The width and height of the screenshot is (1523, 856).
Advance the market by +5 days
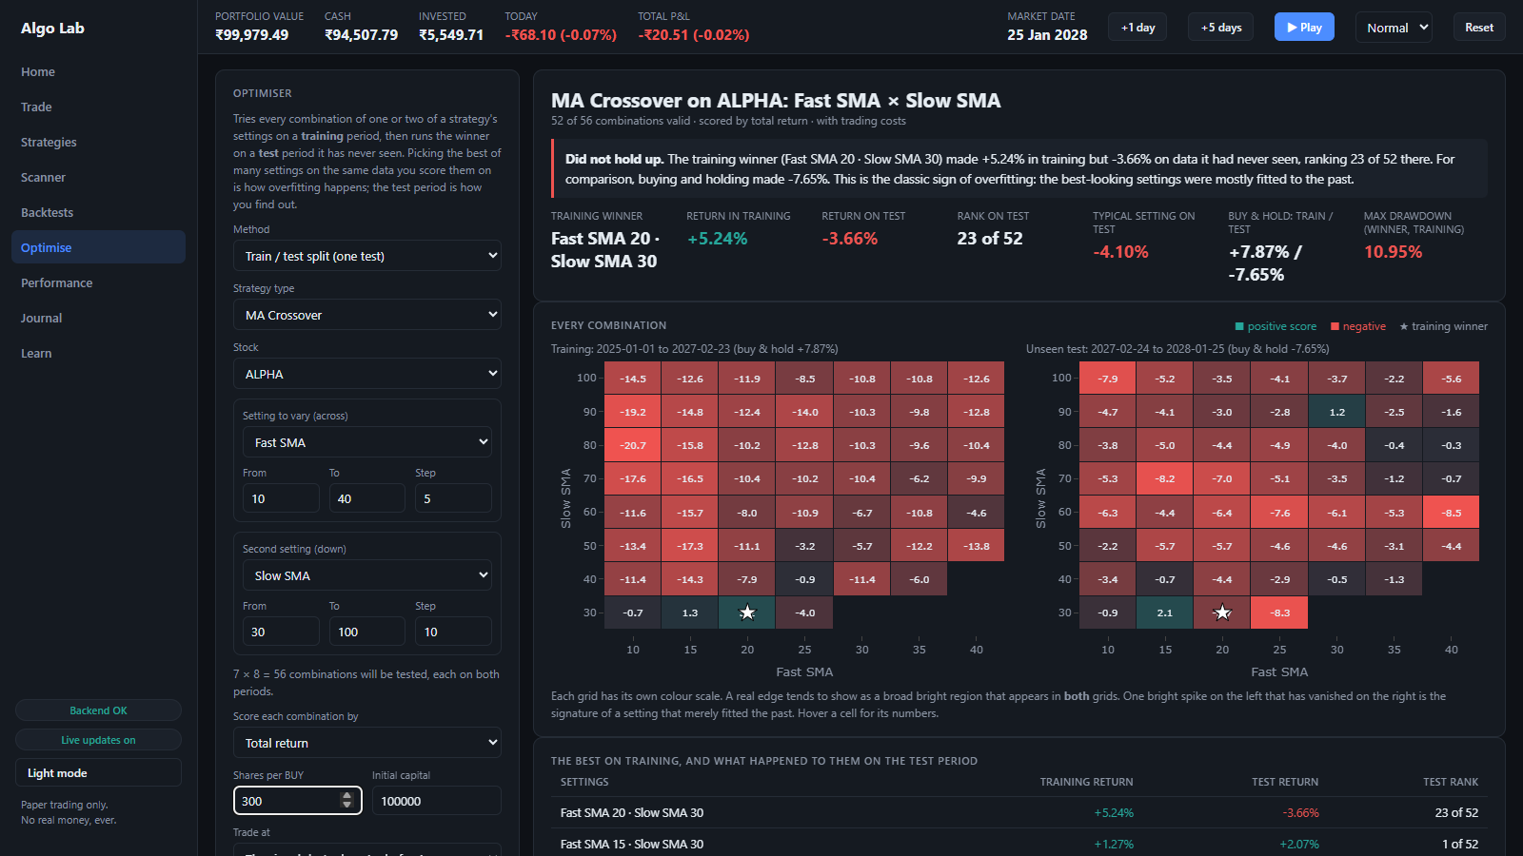pyautogui.click(x=1221, y=28)
